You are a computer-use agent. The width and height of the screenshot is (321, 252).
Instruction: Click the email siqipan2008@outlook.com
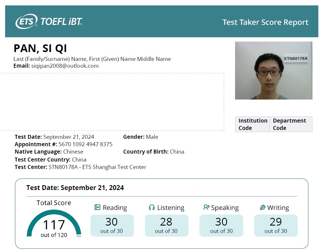click(65, 66)
